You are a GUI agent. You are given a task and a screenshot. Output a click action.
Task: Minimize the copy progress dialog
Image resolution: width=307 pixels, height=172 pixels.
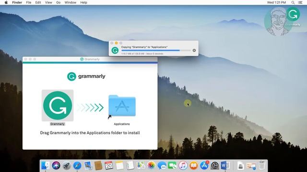click(116, 43)
